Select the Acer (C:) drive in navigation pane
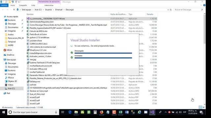 [x=11, y=88]
